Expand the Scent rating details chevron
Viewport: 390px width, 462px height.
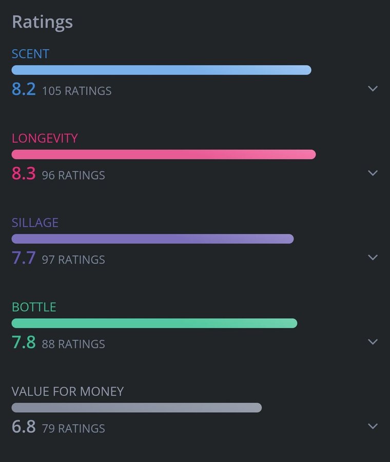tap(373, 89)
